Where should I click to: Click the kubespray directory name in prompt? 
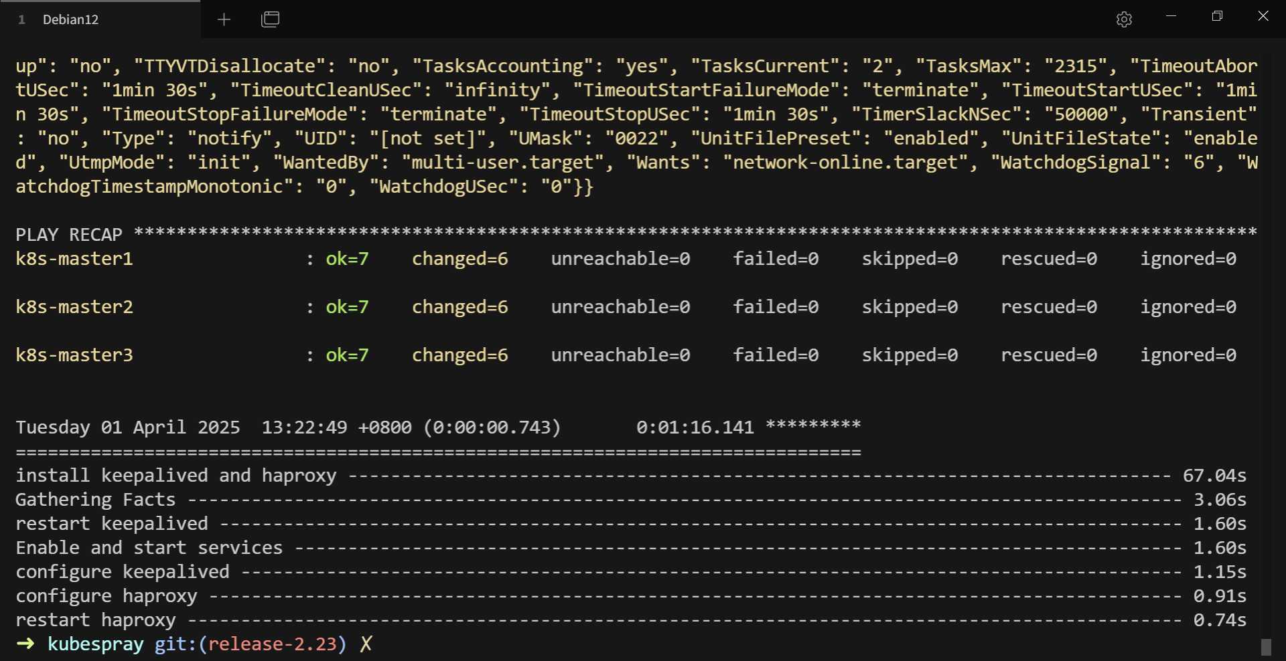click(x=96, y=645)
